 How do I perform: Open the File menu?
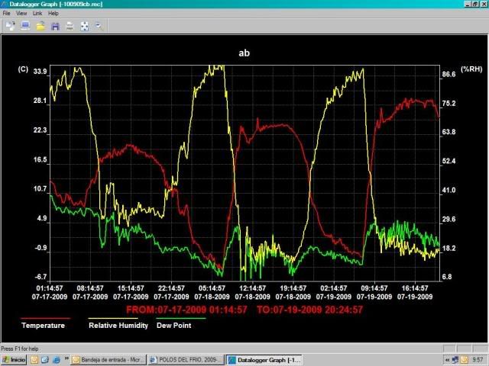point(6,14)
